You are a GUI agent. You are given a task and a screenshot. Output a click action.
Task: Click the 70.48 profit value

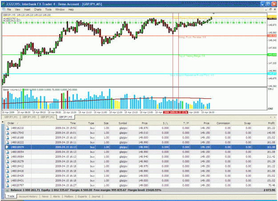point(272,185)
